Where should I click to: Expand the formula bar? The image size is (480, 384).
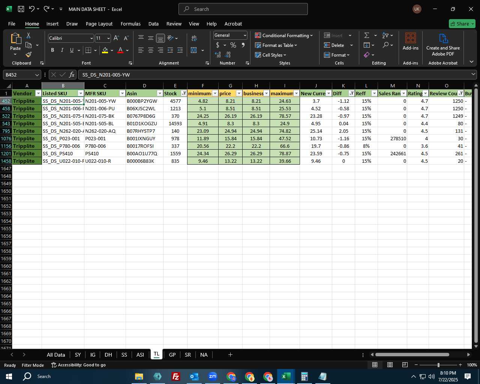(x=474, y=74)
